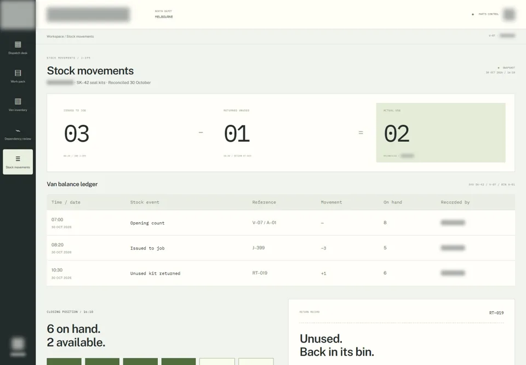This screenshot has height=365, width=526.
Task: Open the Van inventory sidebar section
Action: point(18,105)
